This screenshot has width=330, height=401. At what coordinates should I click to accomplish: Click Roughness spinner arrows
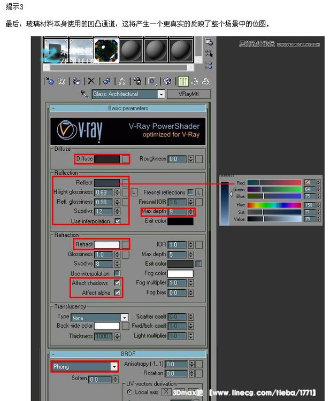click(190, 159)
